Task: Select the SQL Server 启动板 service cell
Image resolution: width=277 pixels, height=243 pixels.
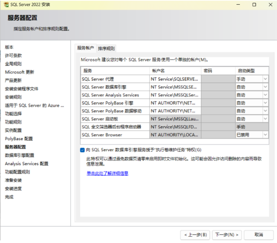Action: point(115,119)
